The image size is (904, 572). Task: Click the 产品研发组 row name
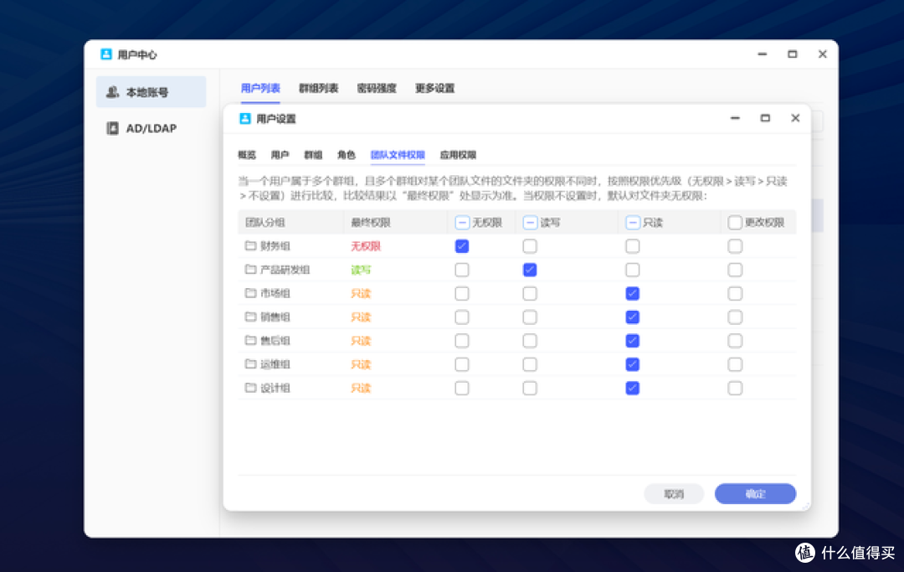pos(285,270)
